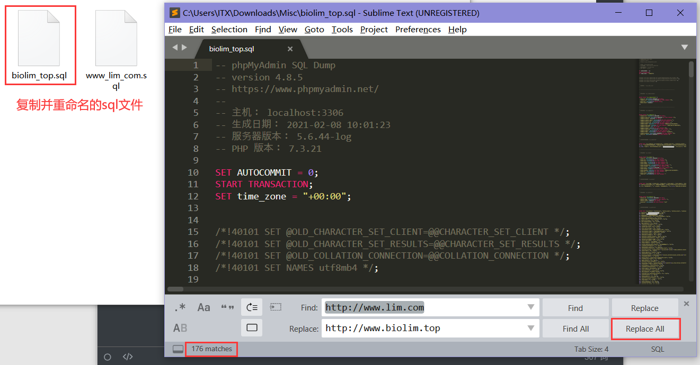Click the '176 matches' status text

(x=212, y=349)
